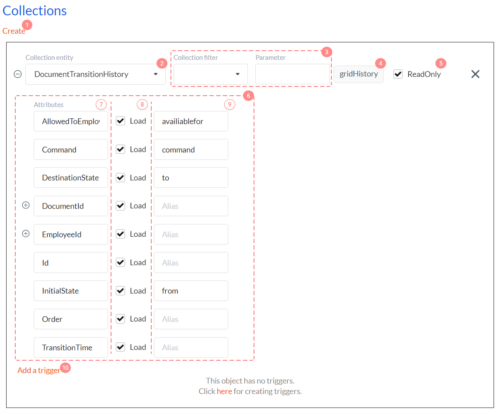The height and width of the screenshot is (414, 501).
Task: Collapse the DocumentTransitionHistory collection with the minus icon
Action: (18, 74)
